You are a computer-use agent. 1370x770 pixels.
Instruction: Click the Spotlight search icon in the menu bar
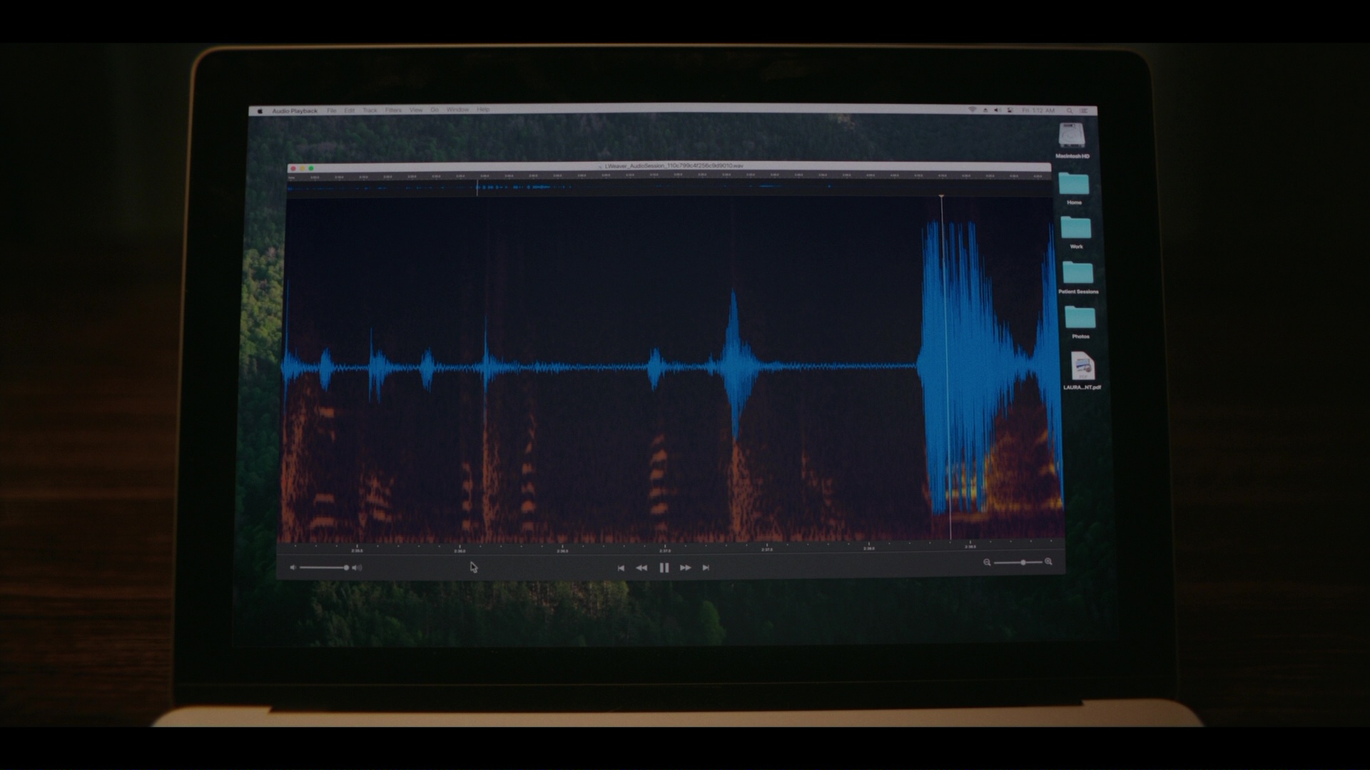coord(1069,111)
